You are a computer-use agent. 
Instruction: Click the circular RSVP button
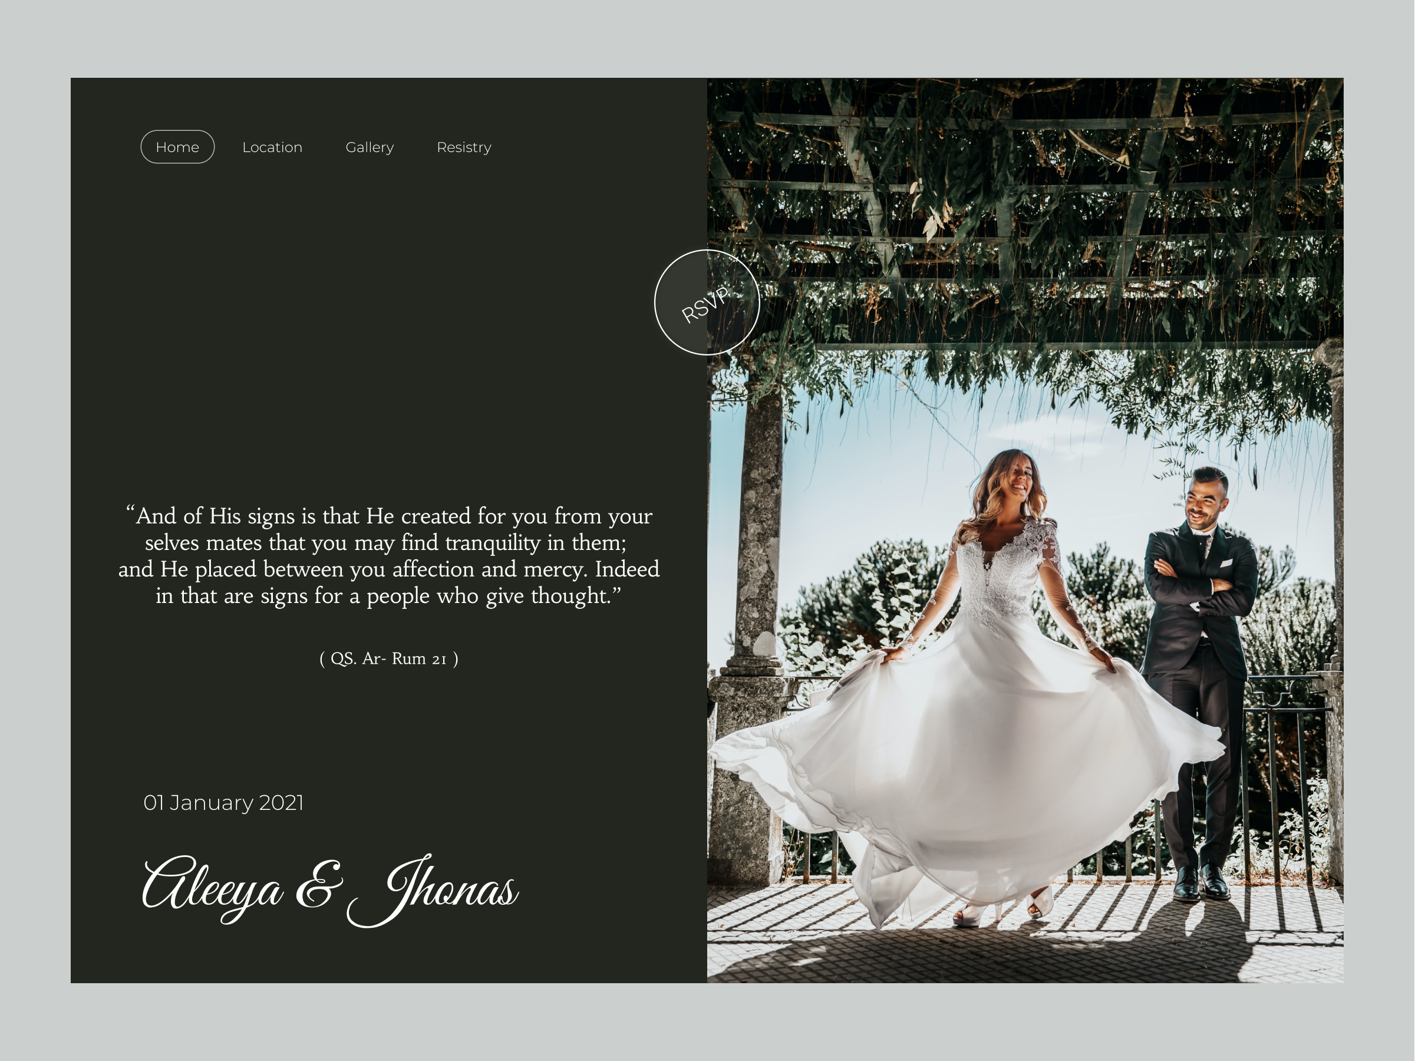[707, 302]
